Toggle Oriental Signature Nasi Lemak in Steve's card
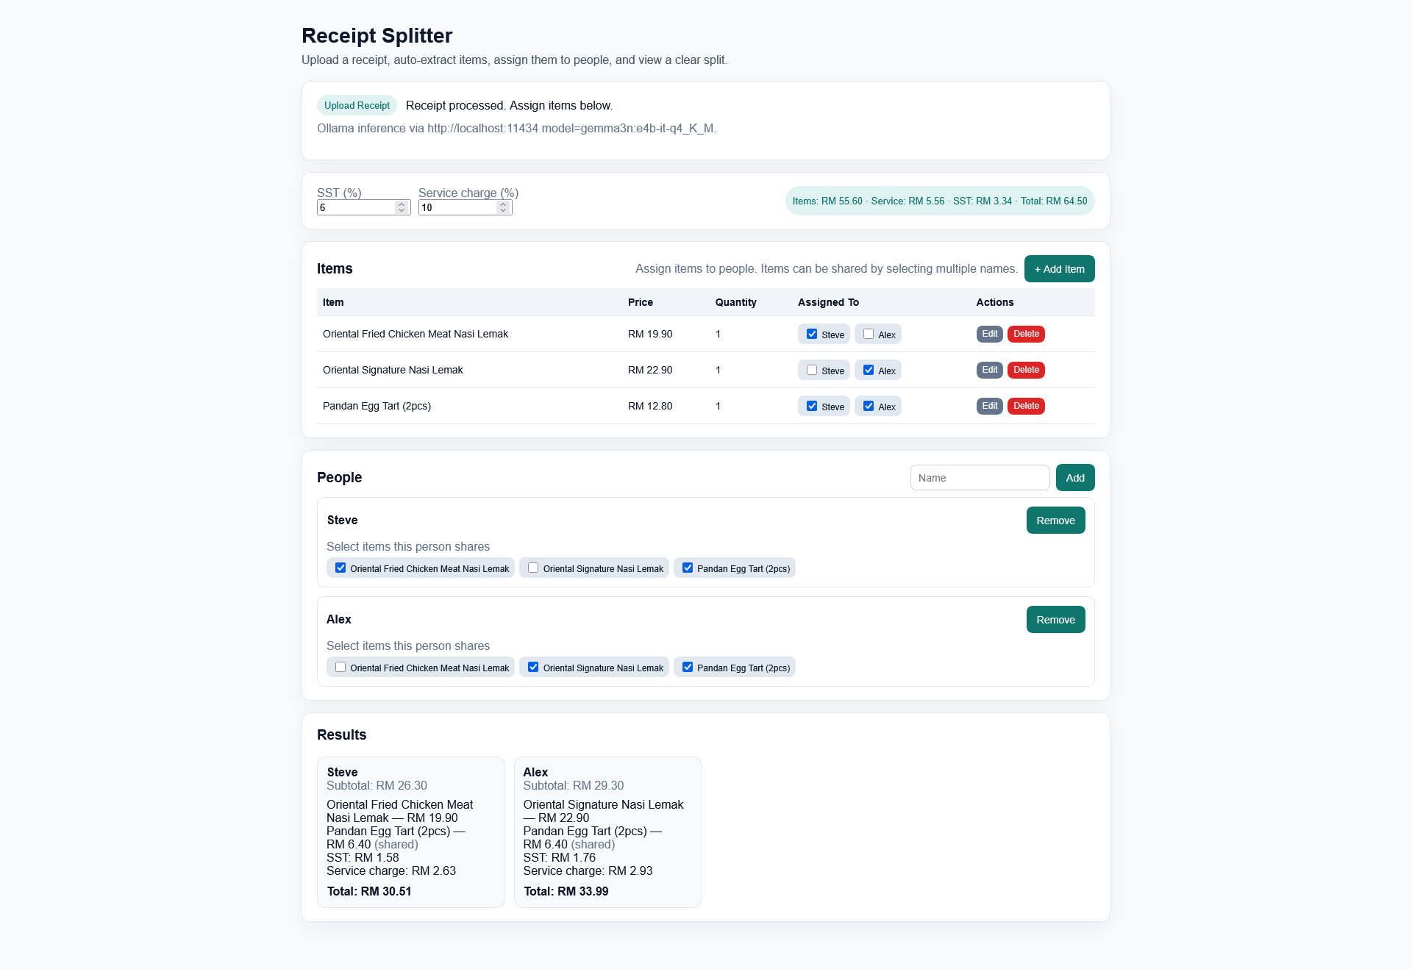Image resolution: width=1412 pixels, height=969 pixels. pos(533,568)
